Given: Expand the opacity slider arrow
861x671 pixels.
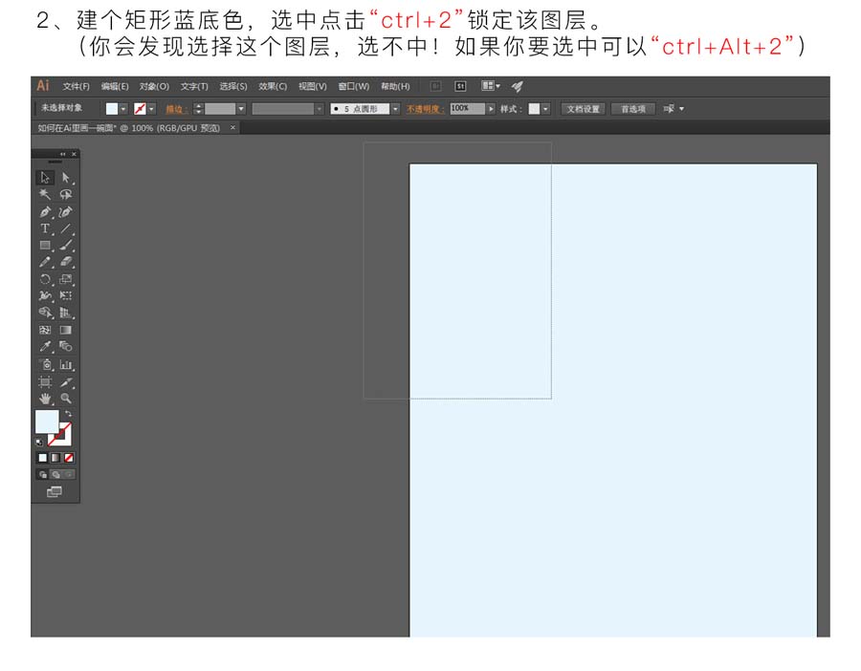Looking at the screenshot, I should 491,109.
